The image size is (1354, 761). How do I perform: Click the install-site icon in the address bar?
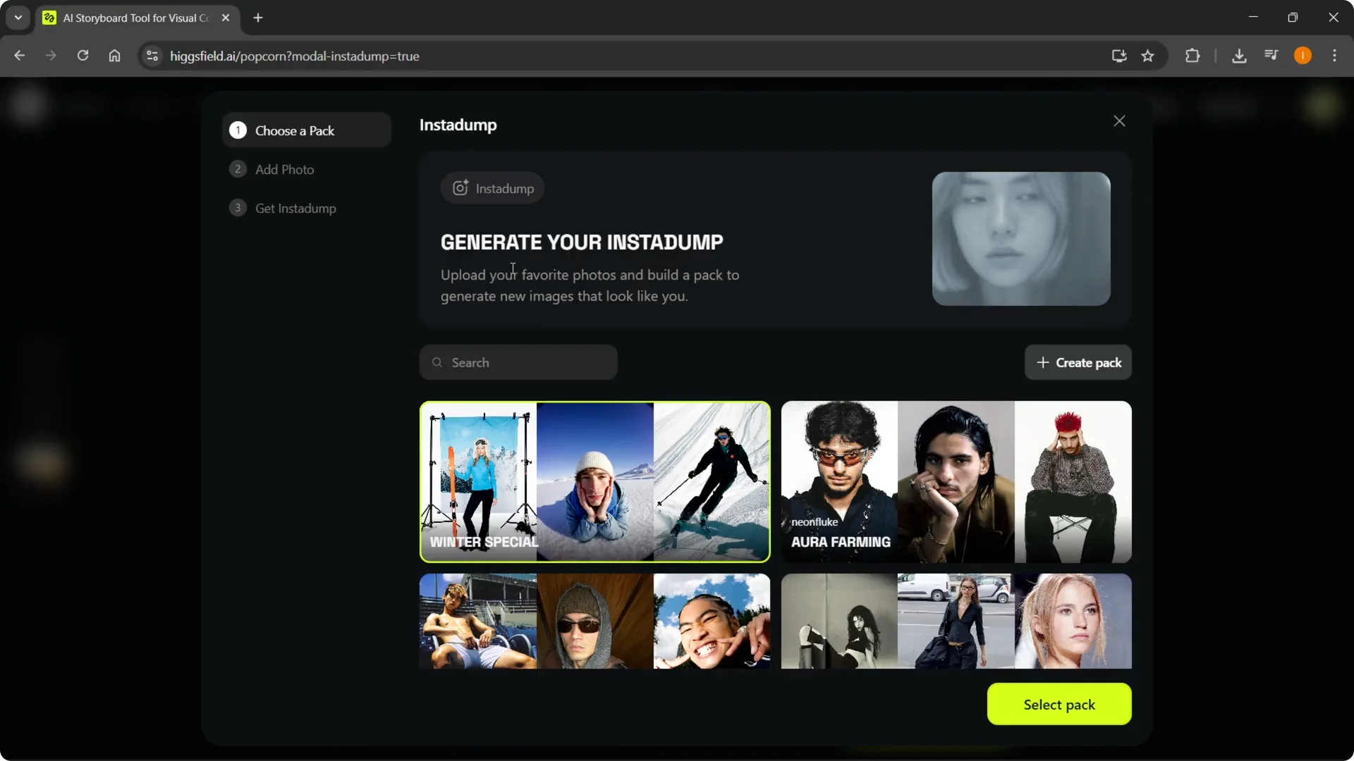(x=1118, y=56)
